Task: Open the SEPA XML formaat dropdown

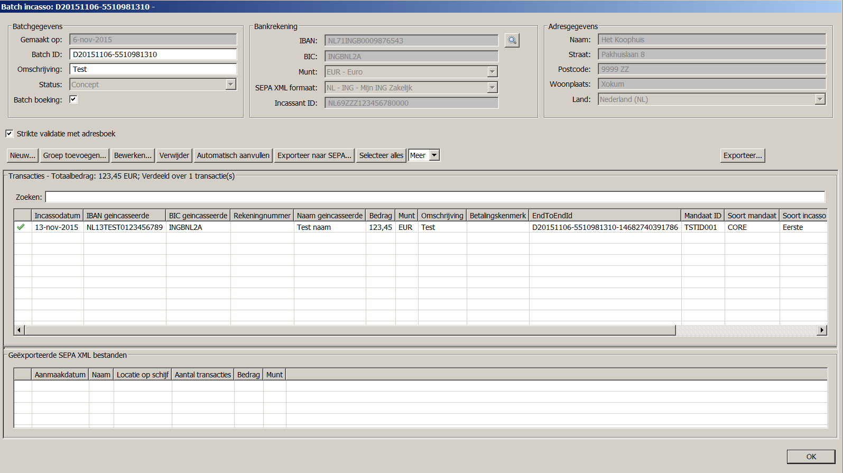Action: tap(492, 88)
